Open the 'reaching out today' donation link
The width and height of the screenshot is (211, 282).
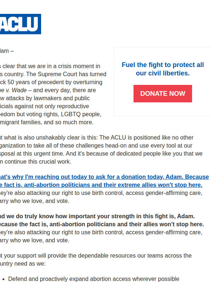(104, 177)
